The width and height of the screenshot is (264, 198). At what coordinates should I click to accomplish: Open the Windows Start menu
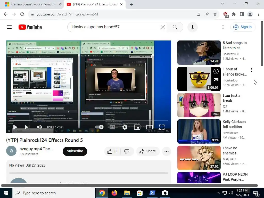pyautogui.click(x=6, y=193)
